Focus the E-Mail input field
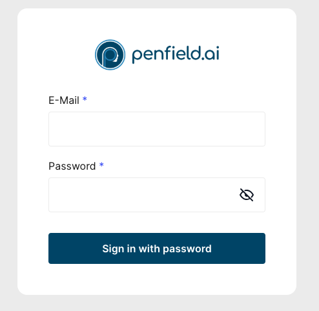The image size is (319, 311). pos(157,129)
